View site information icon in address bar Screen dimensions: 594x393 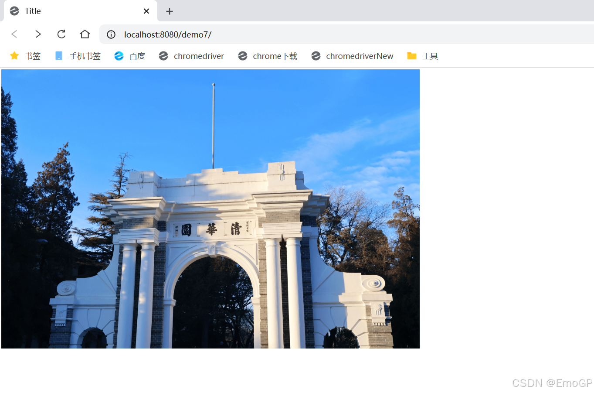[x=111, y=34]
